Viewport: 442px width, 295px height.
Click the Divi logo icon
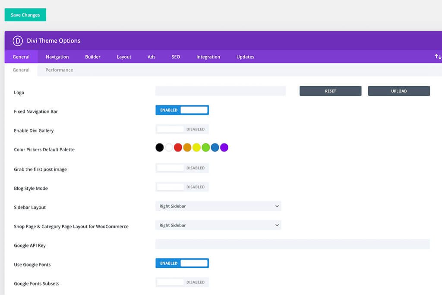tap(18, 41)
